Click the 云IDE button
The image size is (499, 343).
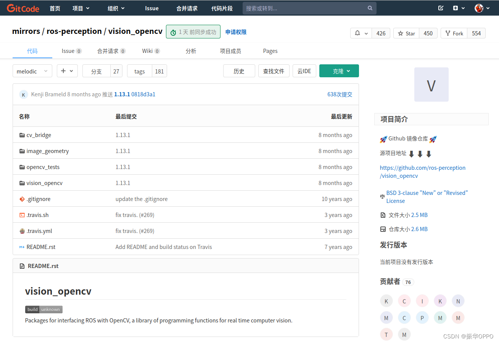pos(304,71)
